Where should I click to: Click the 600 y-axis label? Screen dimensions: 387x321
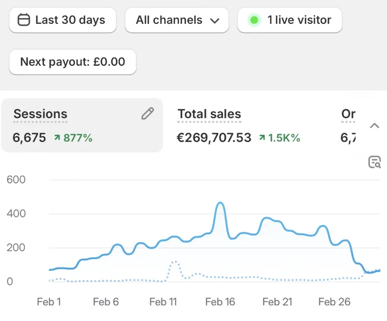(x=16, y=180)
